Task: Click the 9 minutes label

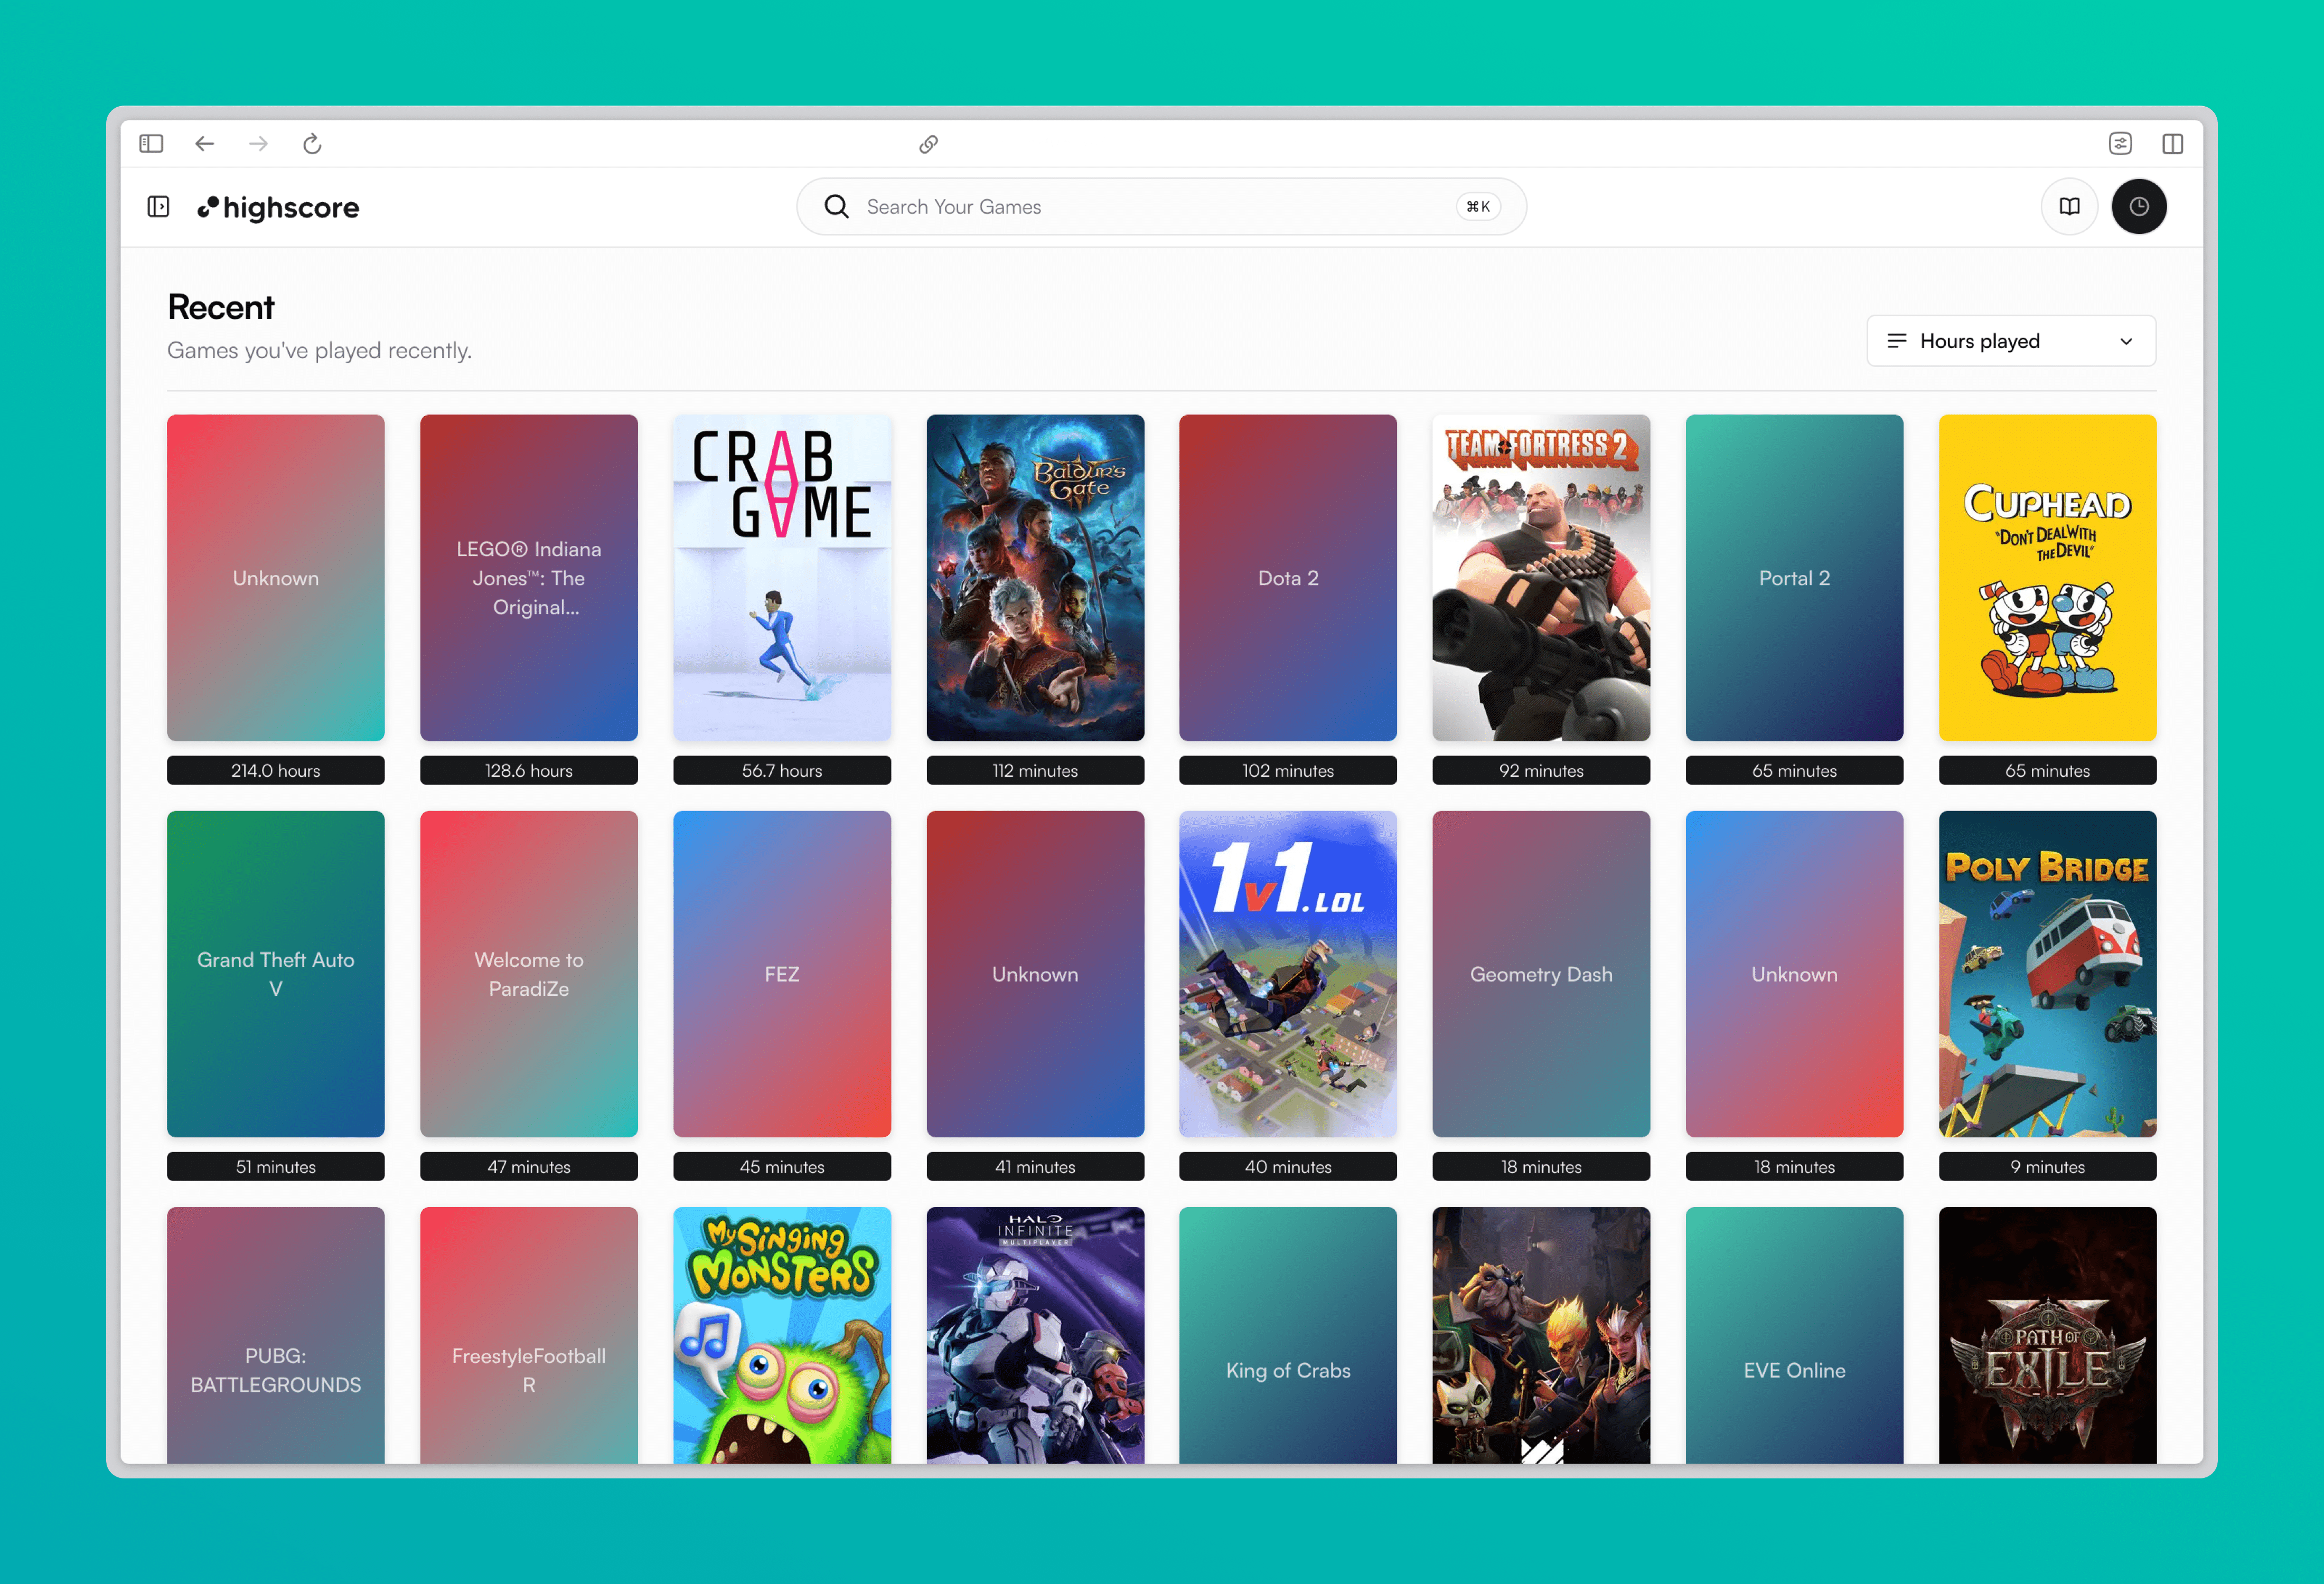Action: click(2047, 1166)
